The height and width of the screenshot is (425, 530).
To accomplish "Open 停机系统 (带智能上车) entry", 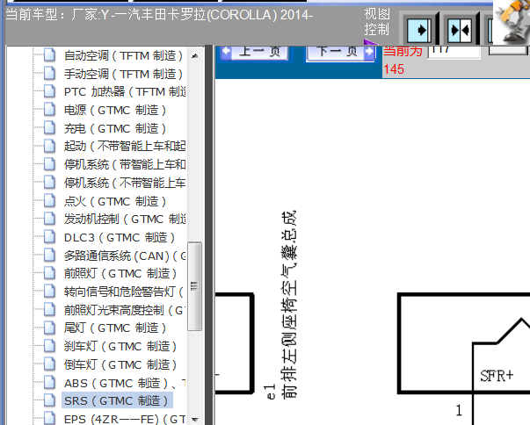I will (125, 165).
